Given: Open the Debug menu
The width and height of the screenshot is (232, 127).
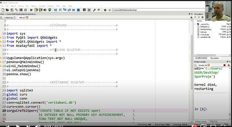Looking at the screenshot, I should (x=33, y=6).
